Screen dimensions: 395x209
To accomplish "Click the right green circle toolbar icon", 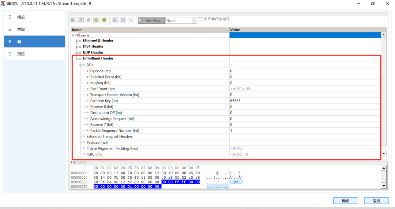I will pos(104,20).
